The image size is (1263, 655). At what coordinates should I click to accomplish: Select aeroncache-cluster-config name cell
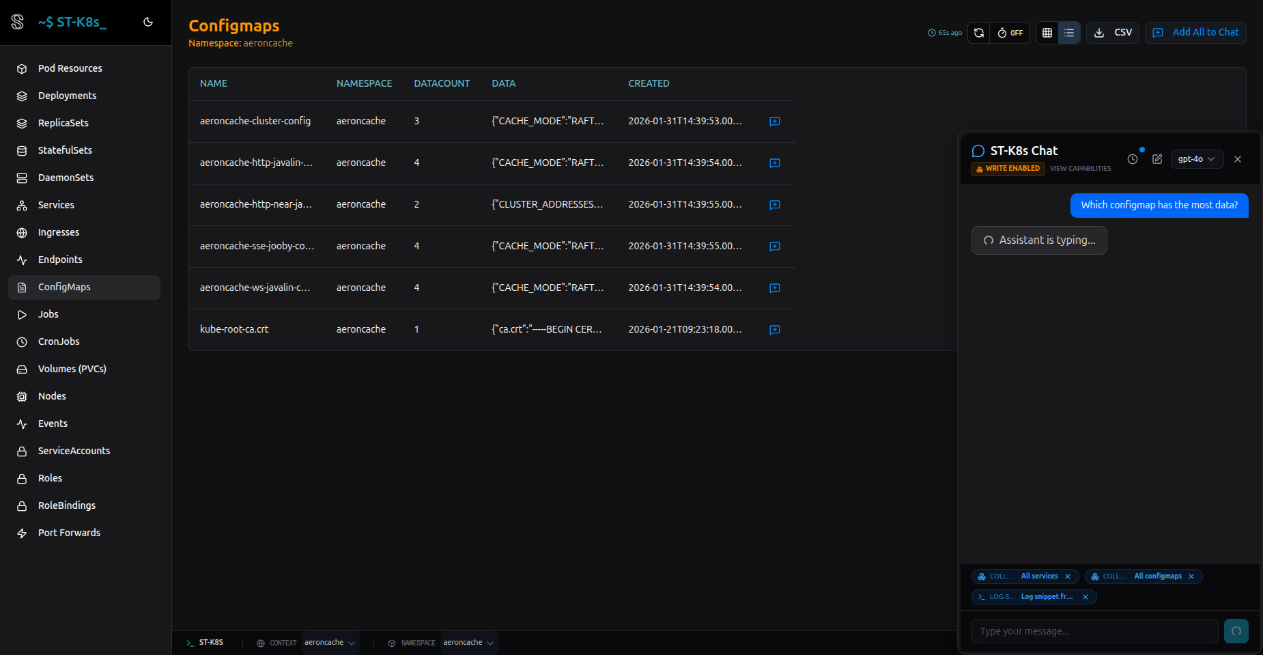coord(255,121)
